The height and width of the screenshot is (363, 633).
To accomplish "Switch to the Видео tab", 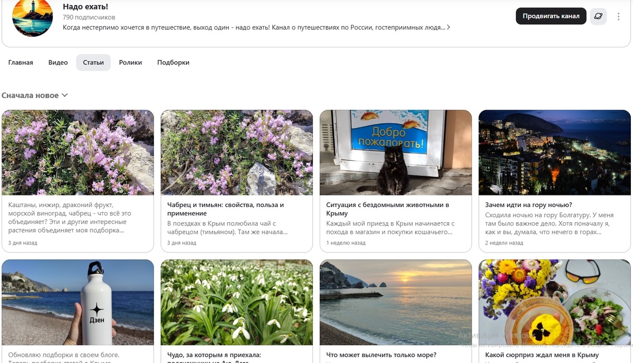I will 58,62.
